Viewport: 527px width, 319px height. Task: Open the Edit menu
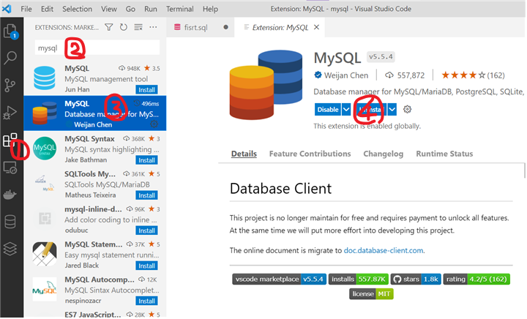(x=47, y=9)
